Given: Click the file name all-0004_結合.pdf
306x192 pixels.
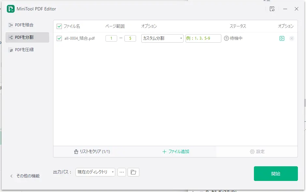Looking at the screenshot, I should tap(80, 38).
